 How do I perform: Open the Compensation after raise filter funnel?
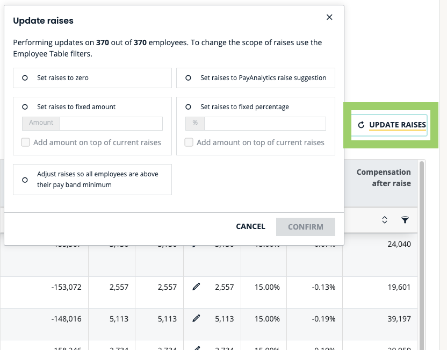[405, 220]
